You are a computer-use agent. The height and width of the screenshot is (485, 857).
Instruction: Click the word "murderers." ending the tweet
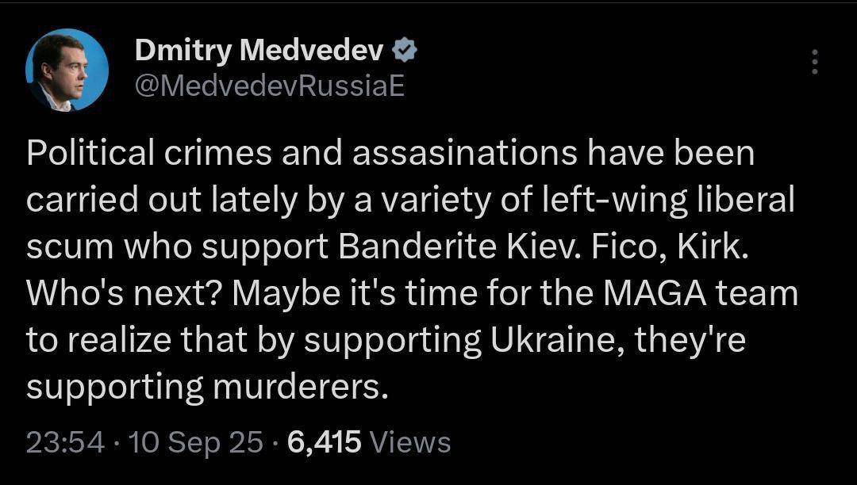[x=300, y=388]
